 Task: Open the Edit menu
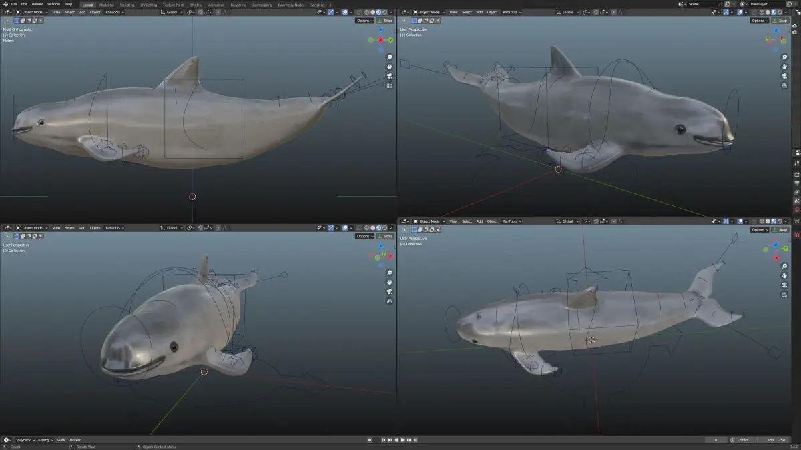pos(24,4)
